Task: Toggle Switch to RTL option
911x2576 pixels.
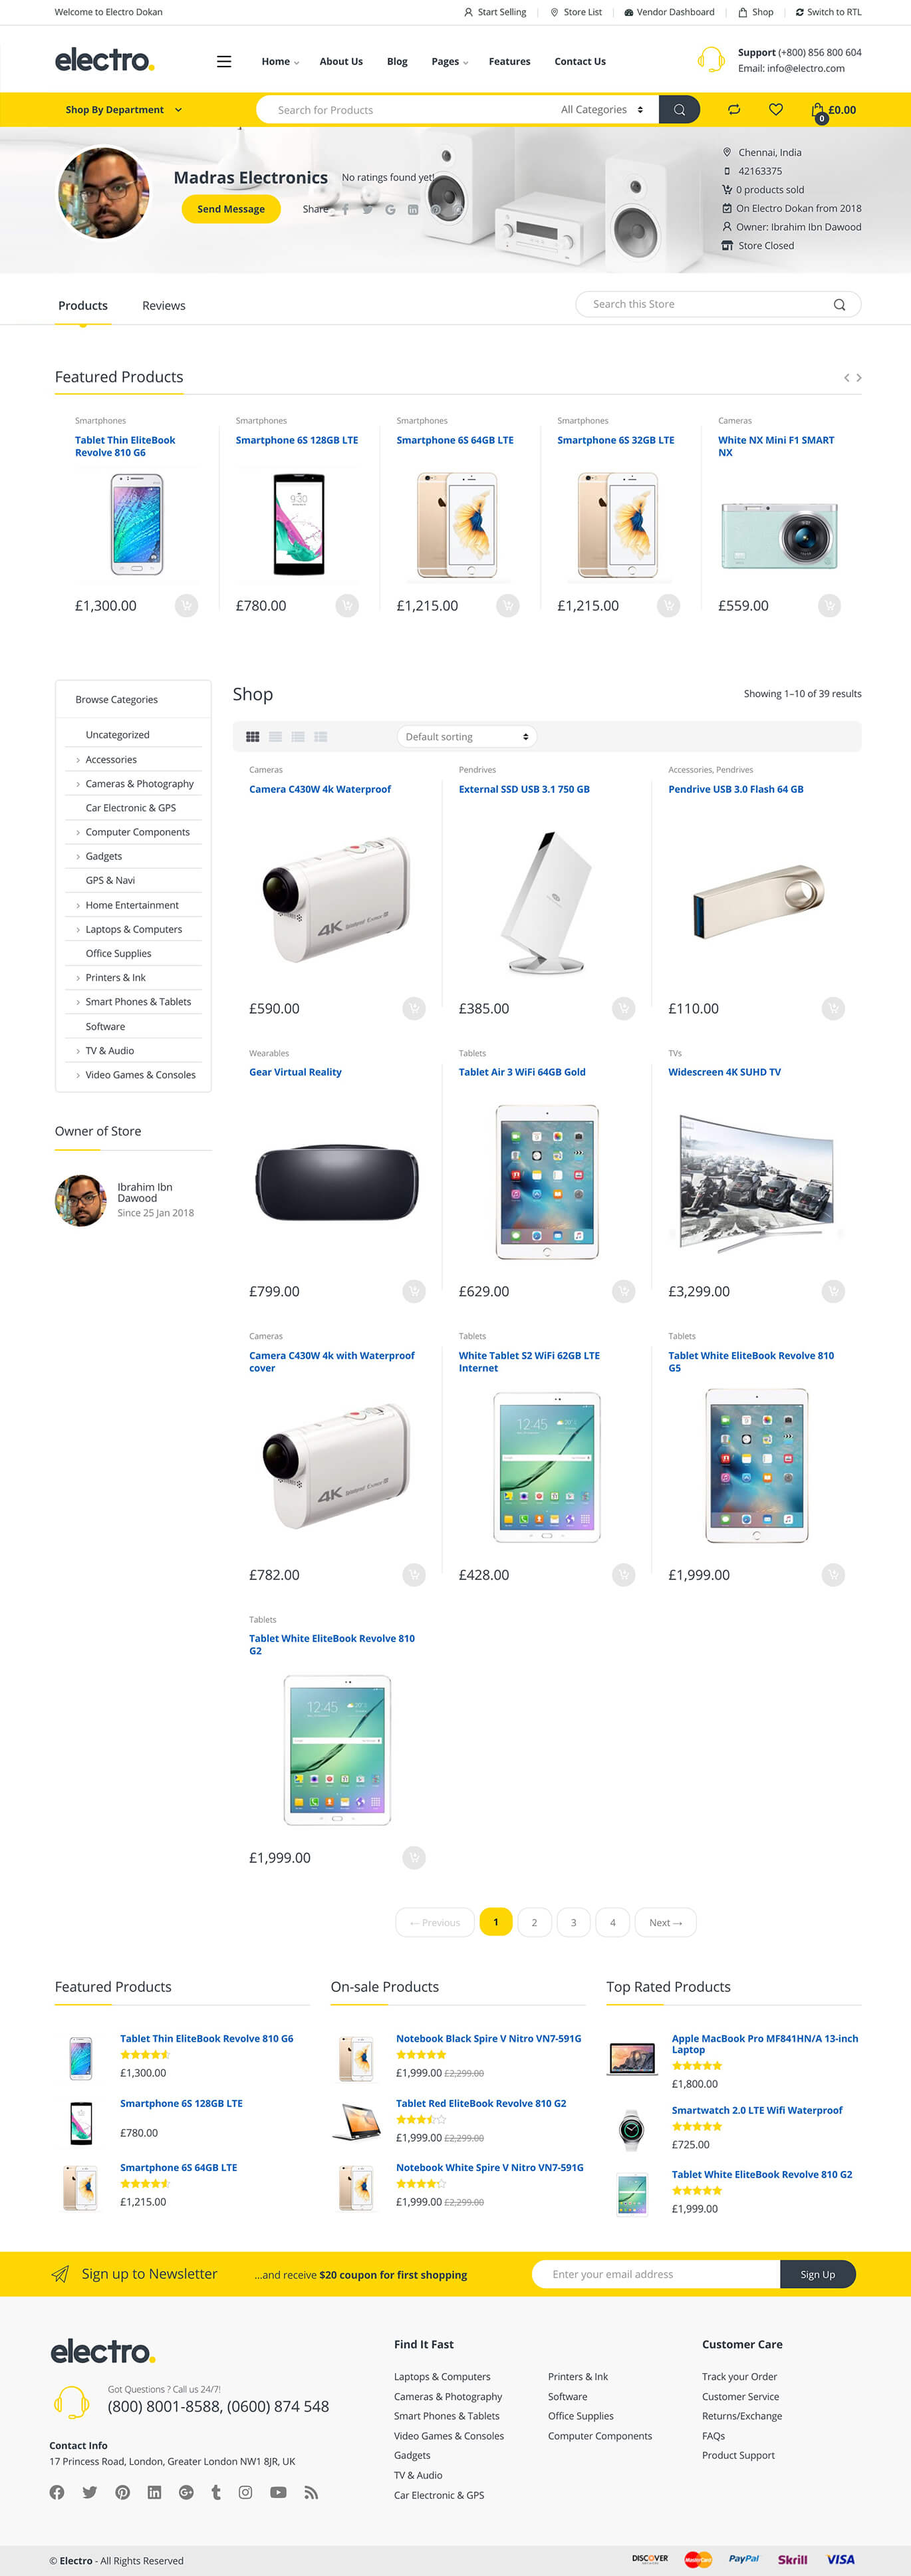Action: click(x=828, y=12)
